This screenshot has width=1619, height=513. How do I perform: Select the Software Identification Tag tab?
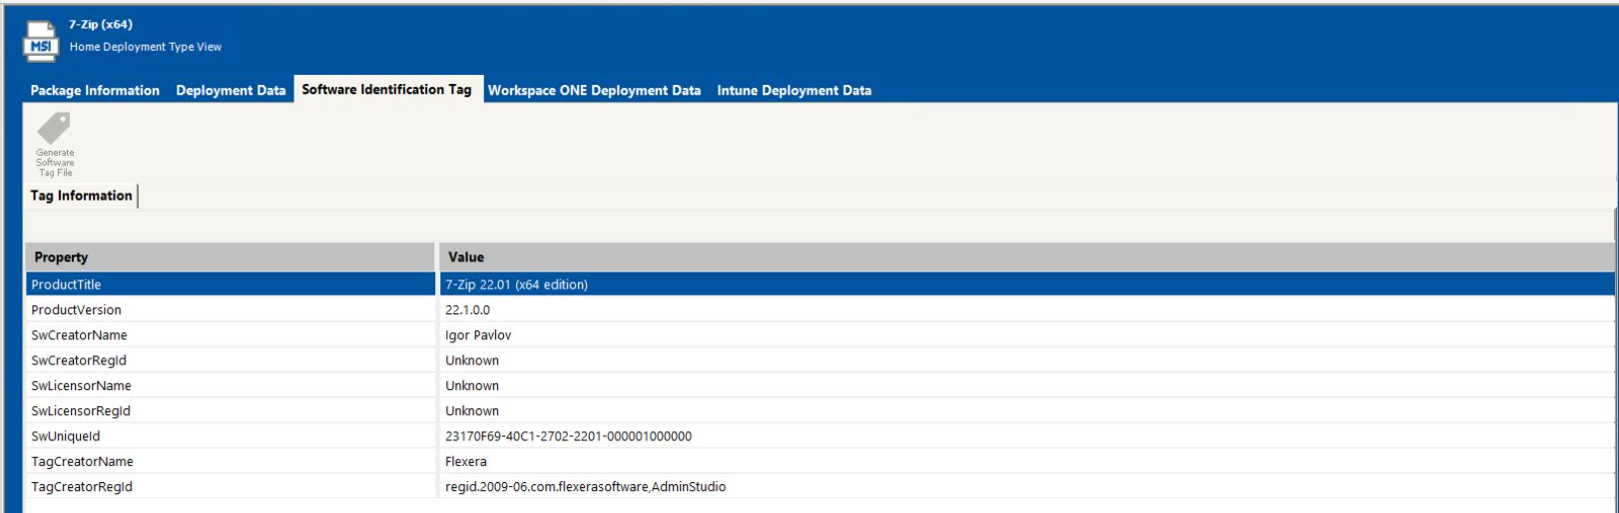386,89
